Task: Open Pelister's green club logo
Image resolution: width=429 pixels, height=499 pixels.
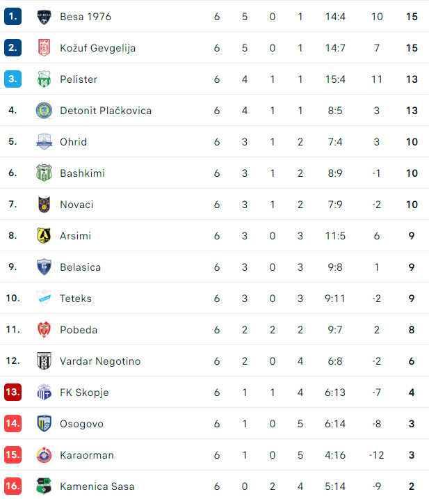Action: pos(44,79)
